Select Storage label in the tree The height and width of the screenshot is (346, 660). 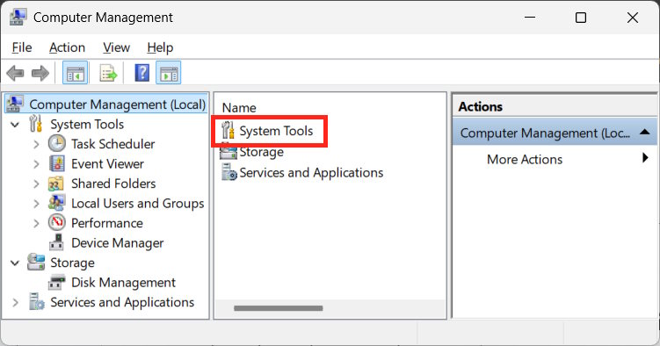pyautogui.click(x=72, y=263)
